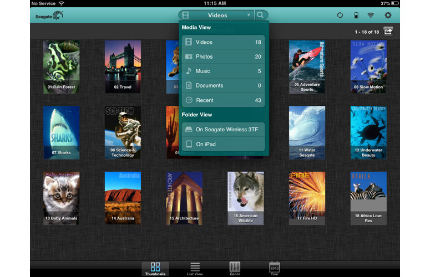Choose Documents in Media View

[x=223, y=86]
